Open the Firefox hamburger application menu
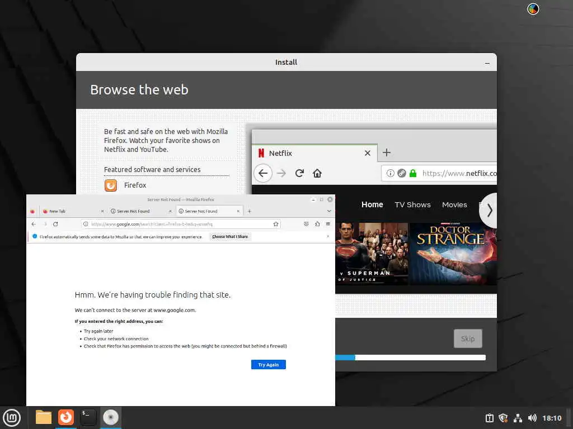This screenshot has height=429, width=573. point(328,224)
